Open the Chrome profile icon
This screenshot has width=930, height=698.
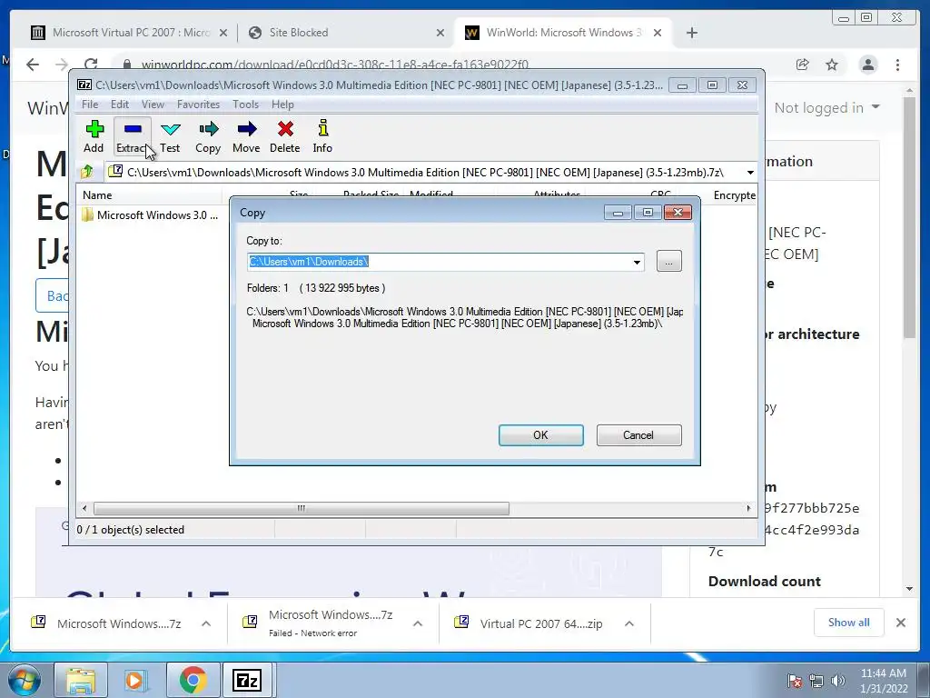tap(868, 65)
